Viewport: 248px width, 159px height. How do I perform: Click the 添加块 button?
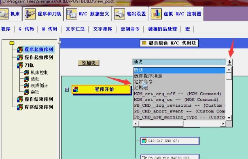click(89, 63)
